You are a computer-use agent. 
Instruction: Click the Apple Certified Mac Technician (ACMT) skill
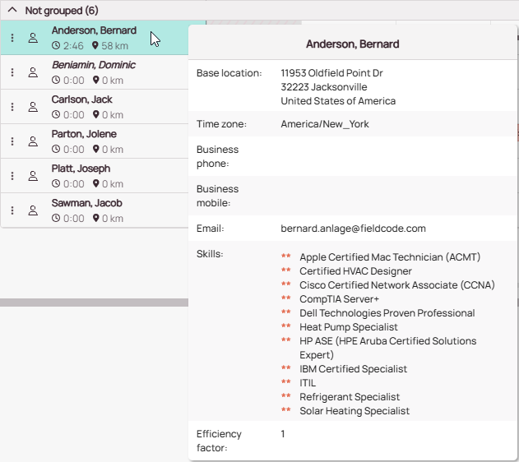click(x=390, y=257)
